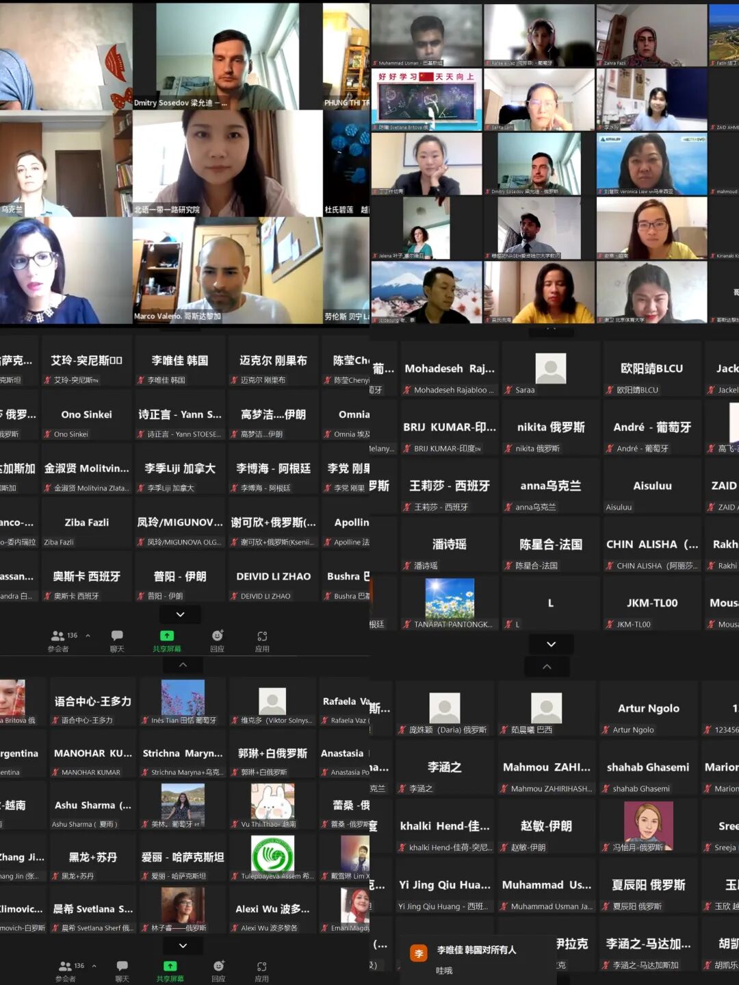Click muted mic icon on 黑龙+苏丹 tile

(55, 876)
